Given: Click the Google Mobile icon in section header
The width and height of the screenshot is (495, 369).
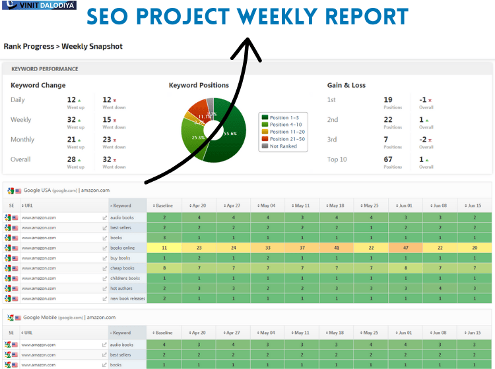Looking at the screenshot, I should [x=11, y=318].
